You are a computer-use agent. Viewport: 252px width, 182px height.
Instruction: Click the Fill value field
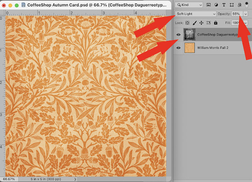tap(237, 23)
